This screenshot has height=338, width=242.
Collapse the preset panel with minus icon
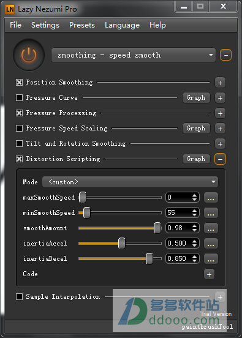[x=225, y=55]
